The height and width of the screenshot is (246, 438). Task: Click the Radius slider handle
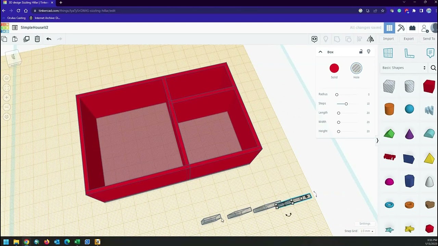337,95
